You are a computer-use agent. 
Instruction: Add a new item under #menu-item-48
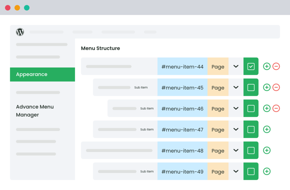[x=266, y=150]
